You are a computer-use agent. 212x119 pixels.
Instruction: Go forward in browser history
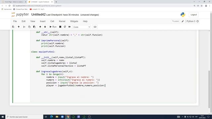pos(6,6)
